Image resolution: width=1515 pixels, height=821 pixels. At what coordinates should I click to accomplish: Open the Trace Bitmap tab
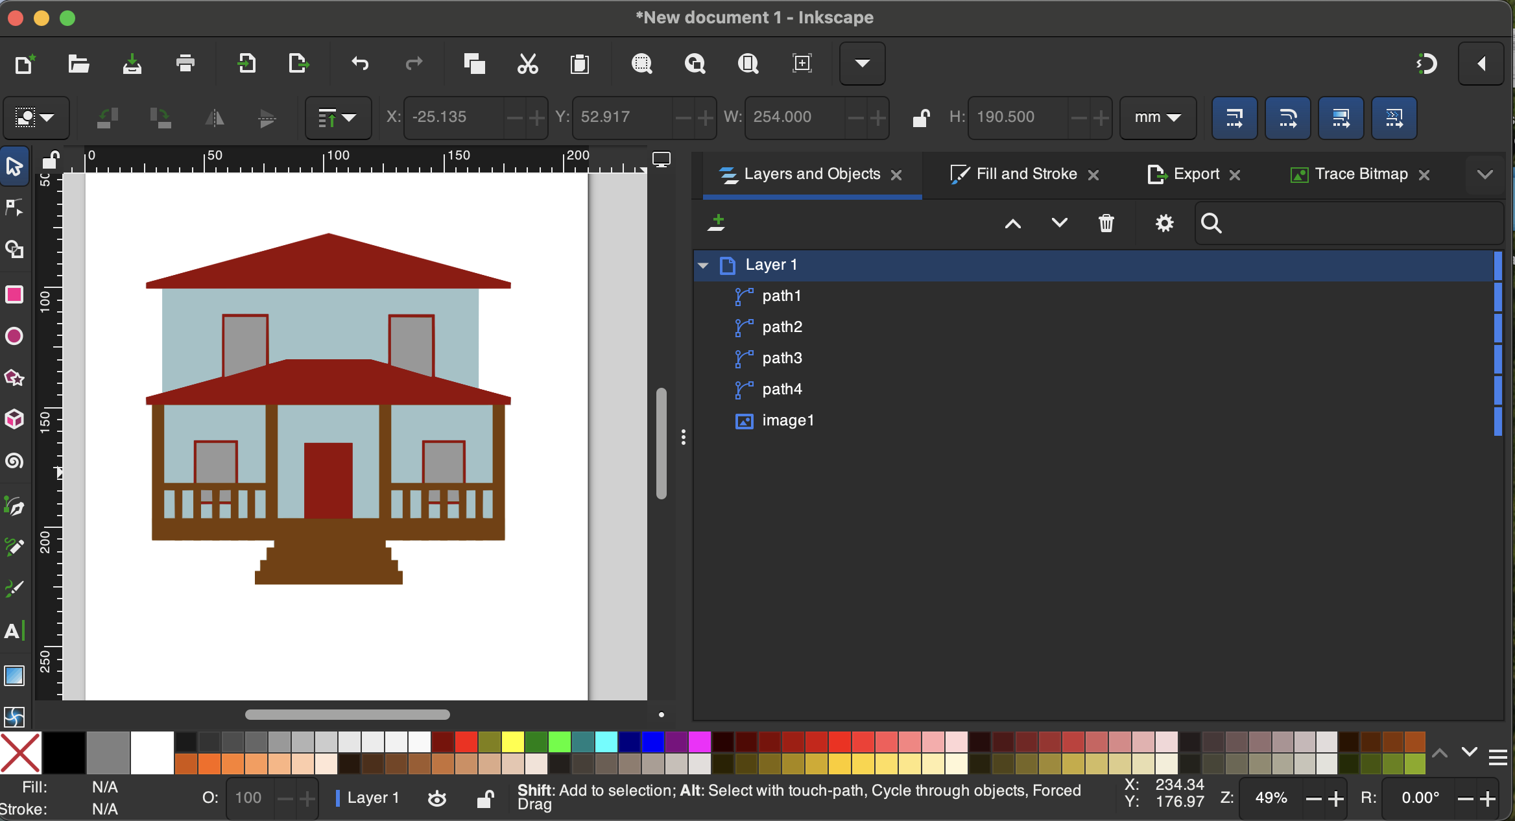coord(1361,174)
